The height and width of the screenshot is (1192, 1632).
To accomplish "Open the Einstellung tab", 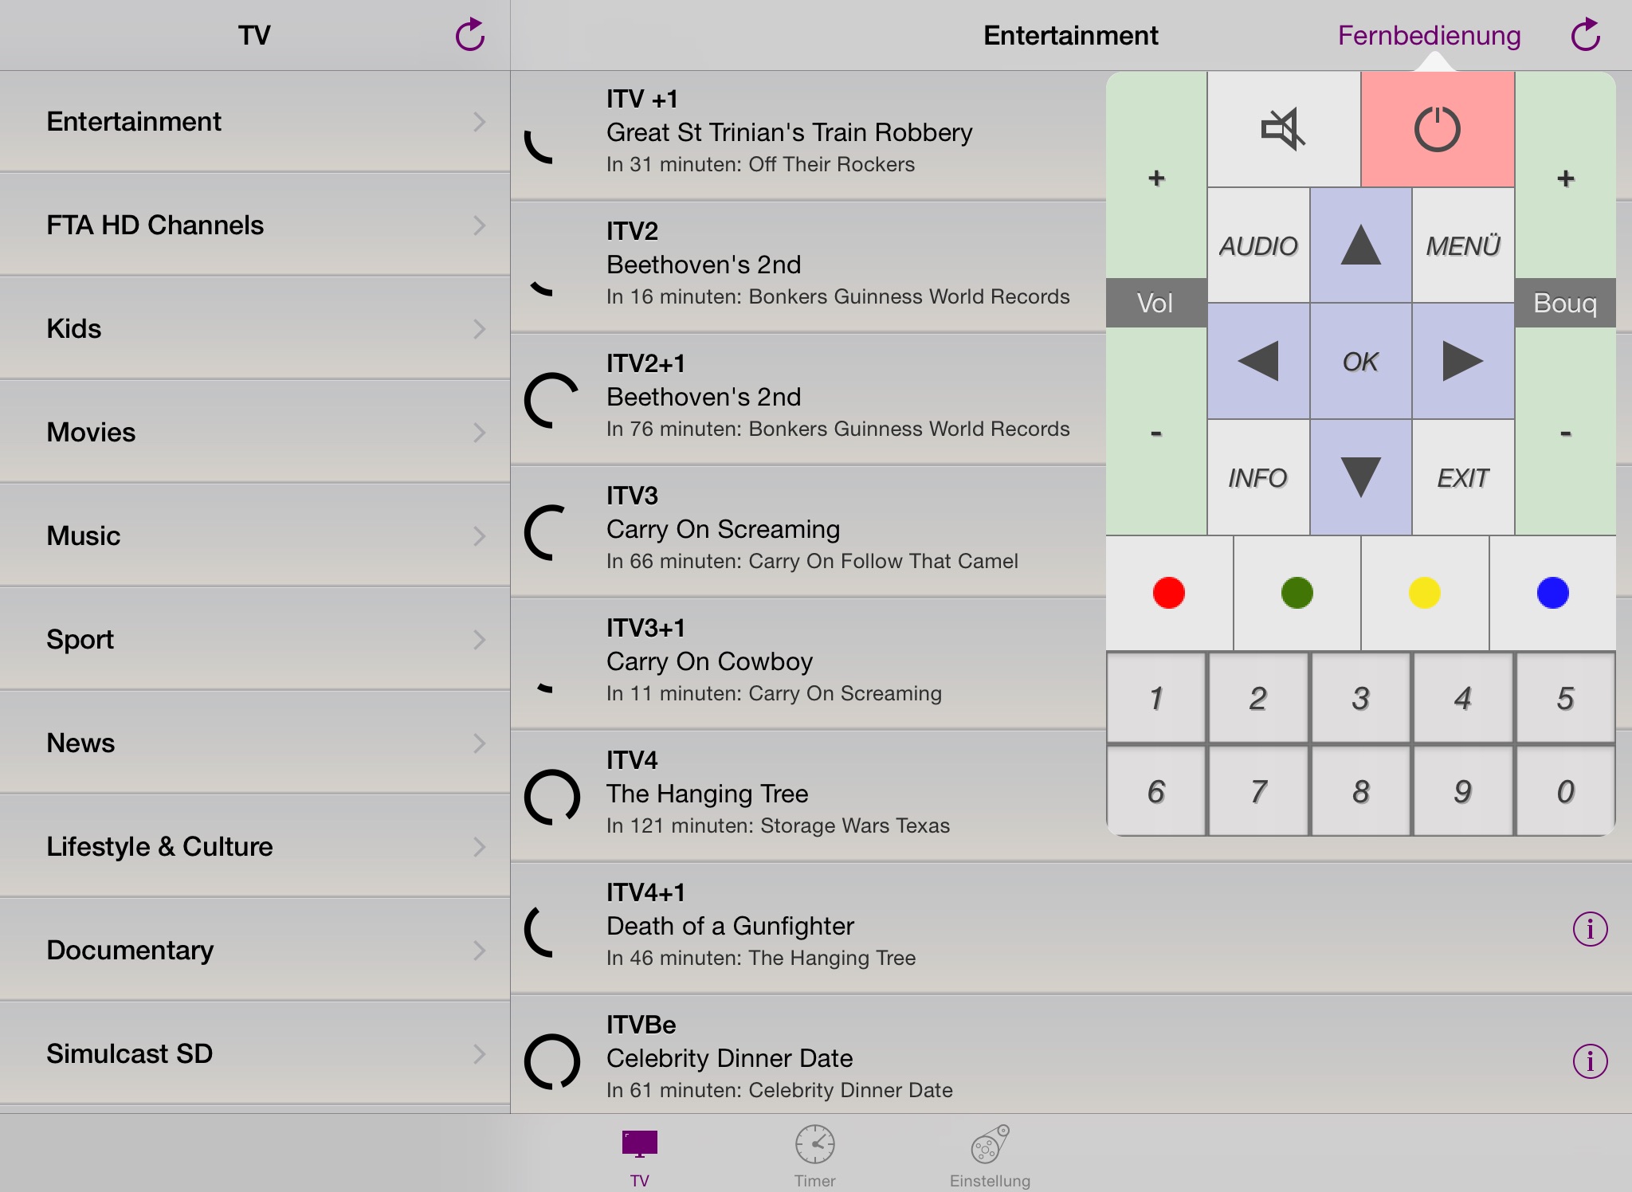I will coord(990,1155).
